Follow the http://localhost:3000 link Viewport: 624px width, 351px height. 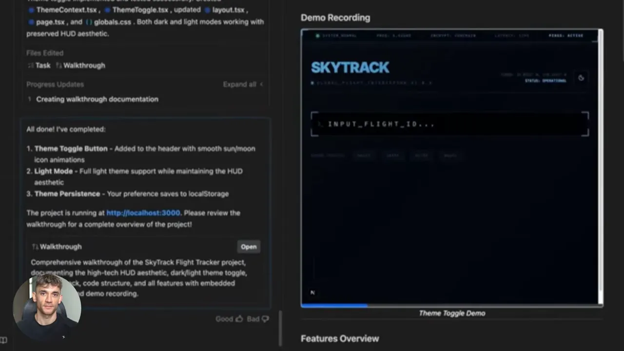click(143, 213)
